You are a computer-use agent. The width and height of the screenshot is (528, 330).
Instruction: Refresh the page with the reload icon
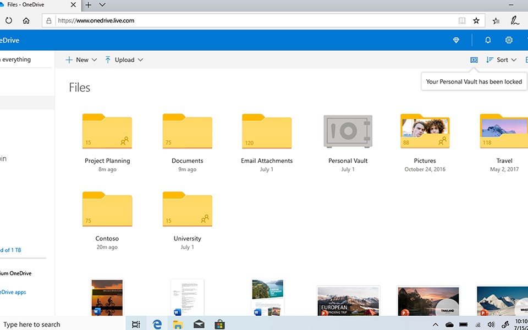click(9, 20)
